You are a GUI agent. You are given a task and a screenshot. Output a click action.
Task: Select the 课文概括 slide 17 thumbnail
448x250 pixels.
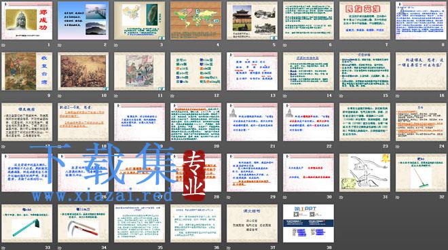(27, 122)
